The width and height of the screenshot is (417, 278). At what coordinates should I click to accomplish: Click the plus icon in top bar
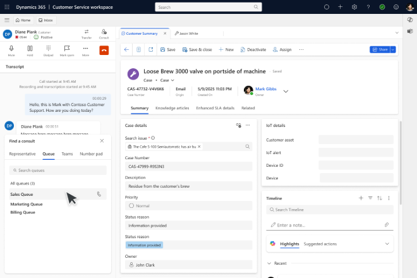tap(340, 7)
